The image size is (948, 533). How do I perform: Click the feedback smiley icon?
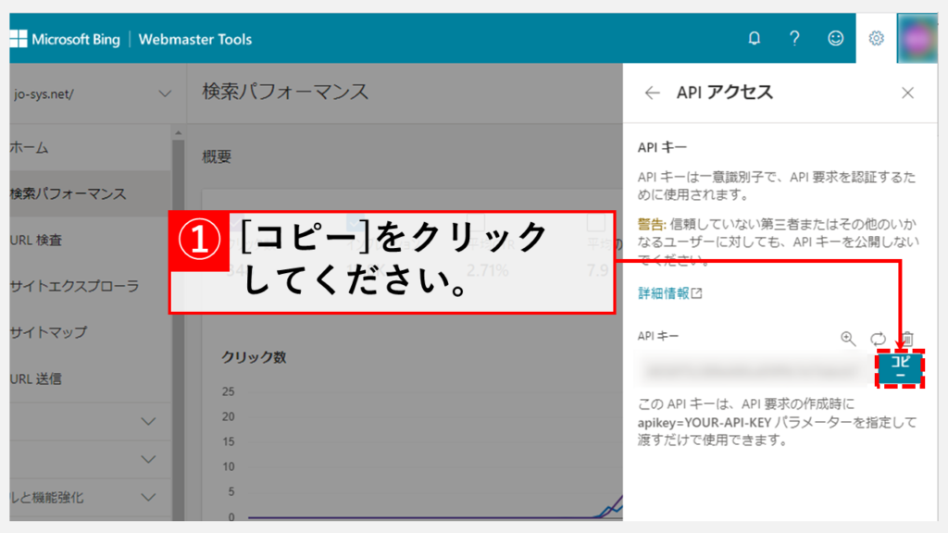(x=835, y=39)
